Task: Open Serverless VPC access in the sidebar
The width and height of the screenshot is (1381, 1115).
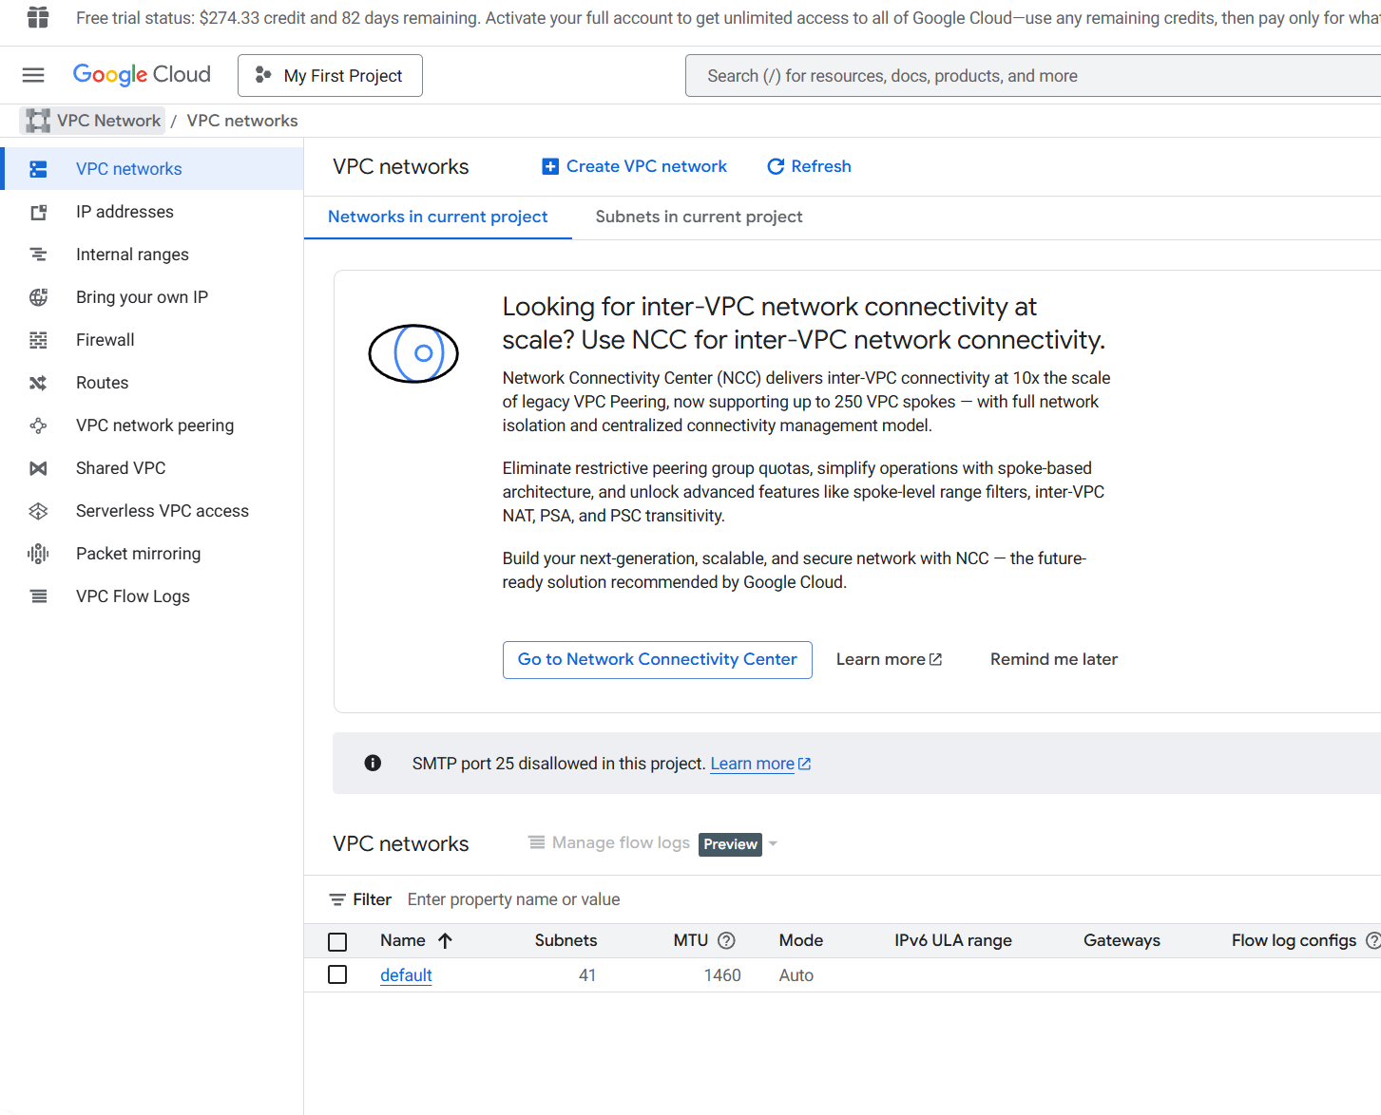Action: (x=152, y=511)
